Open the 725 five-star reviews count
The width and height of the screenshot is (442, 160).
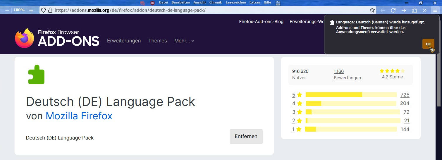click(x=405, y=95)
